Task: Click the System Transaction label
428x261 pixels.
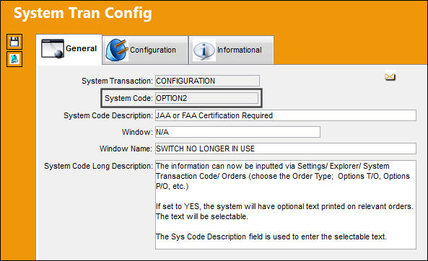Action: click(117, 81)
